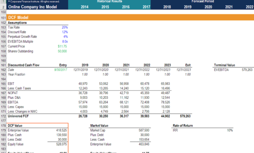Select the 2022 D&A value 11,930
254x153 pixels.
click(145, 97)
